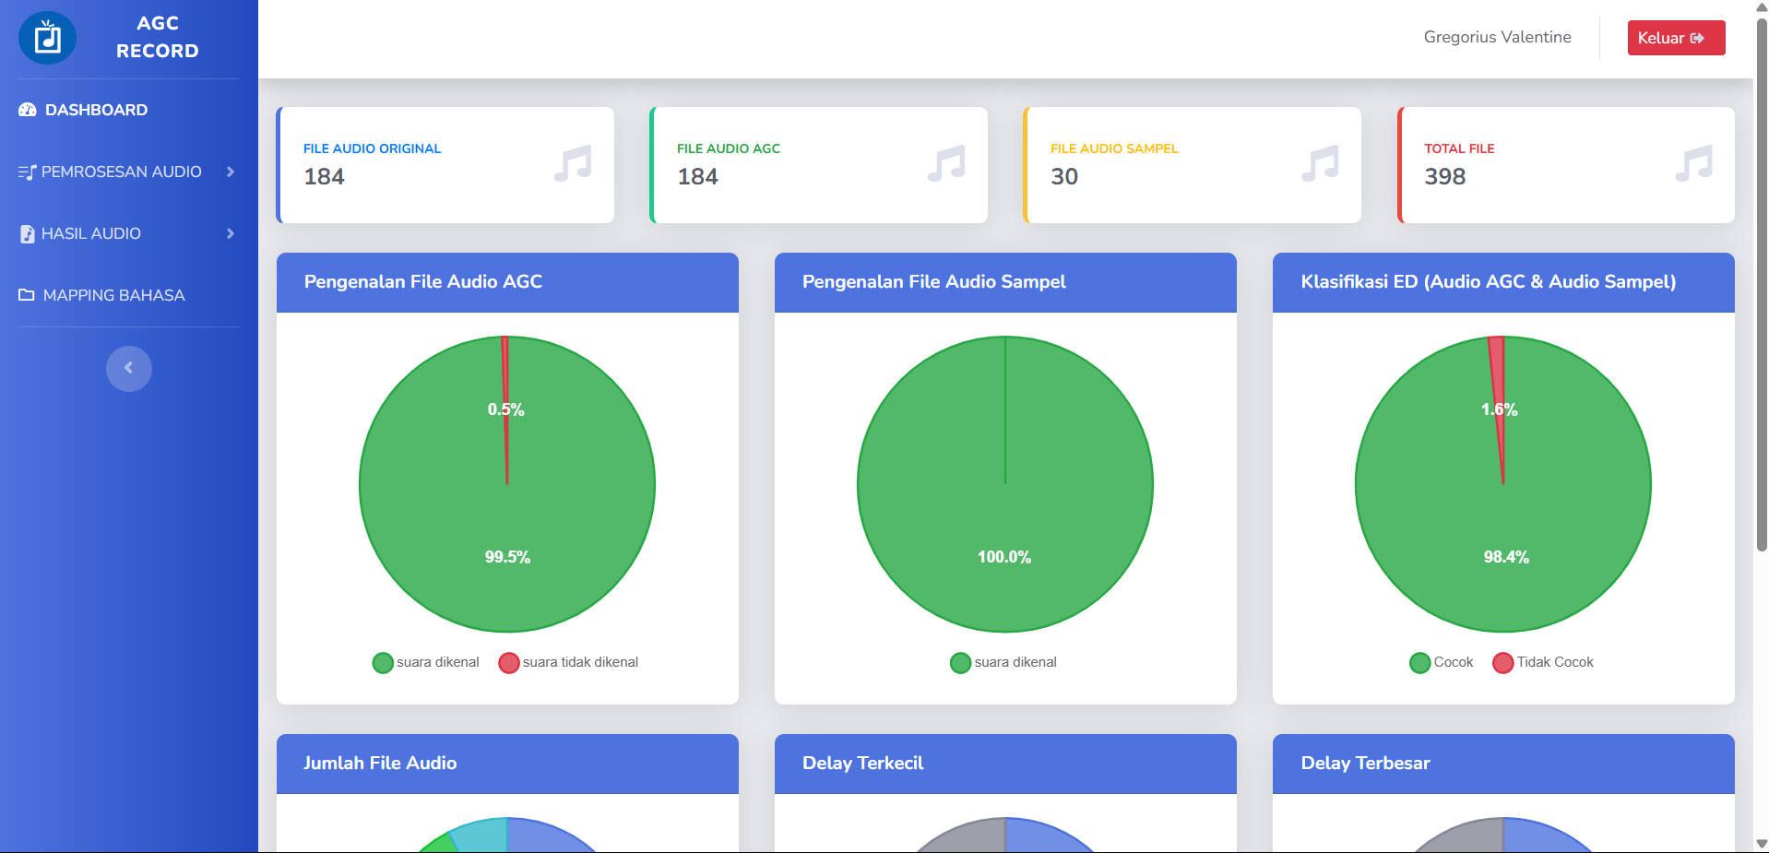1769x853 pixels.
Task: Click the value 398 on Total File card
Action: 1445,176
